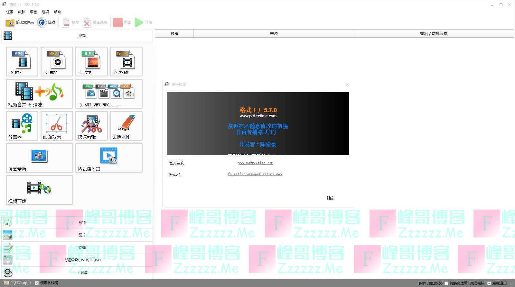
Task: Expand the 音频 audio category
Action: [x=77, y=222]
